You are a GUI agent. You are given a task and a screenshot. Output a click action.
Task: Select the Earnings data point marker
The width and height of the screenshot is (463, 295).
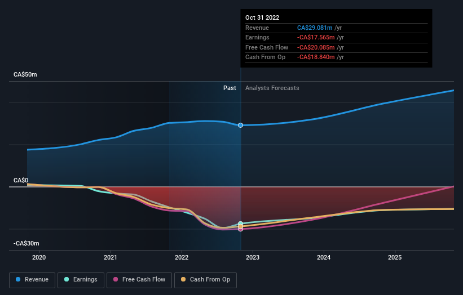[241, 224]
